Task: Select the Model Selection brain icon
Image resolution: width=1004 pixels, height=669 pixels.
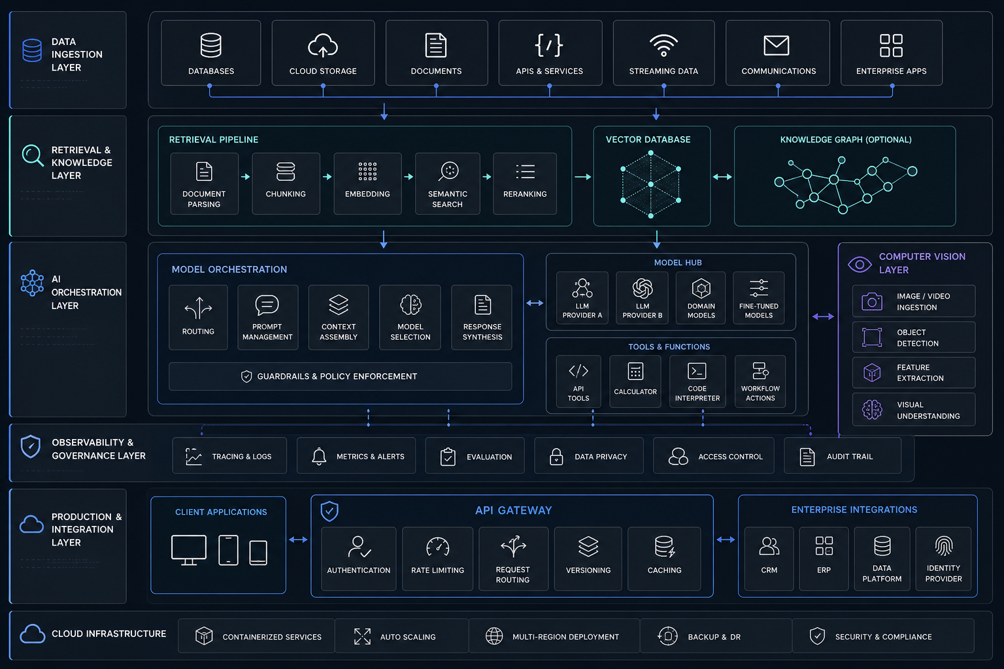Action: tap(410, 304)
